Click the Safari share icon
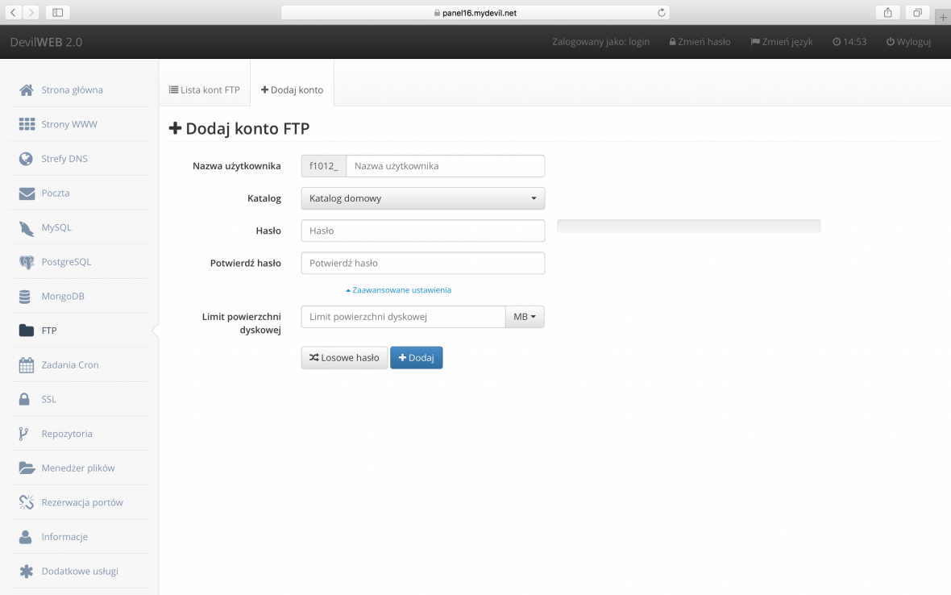This screenshot has width=951, height=595. pos(887,12)
